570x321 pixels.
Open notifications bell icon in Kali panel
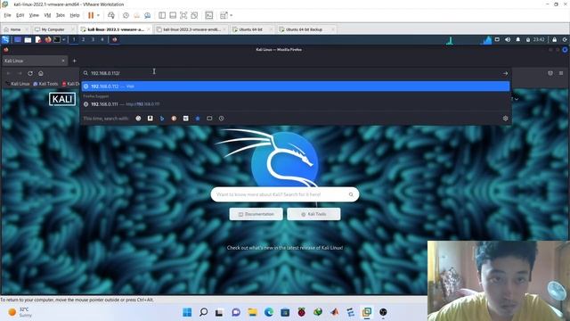coord(518,39)
